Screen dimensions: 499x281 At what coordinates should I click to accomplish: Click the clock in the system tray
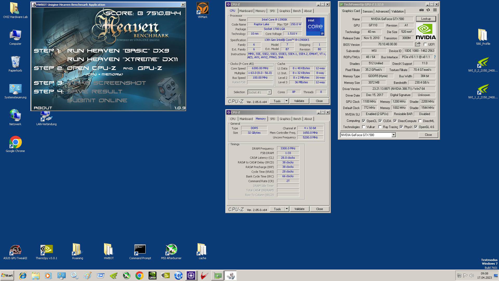484,276
